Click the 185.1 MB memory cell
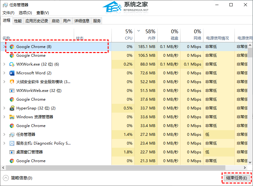This screenshot has height=186, width=253. (146, 47)
